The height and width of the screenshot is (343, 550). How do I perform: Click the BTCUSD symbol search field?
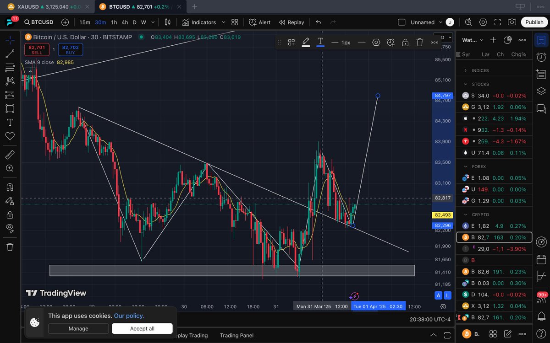[39, 22]
